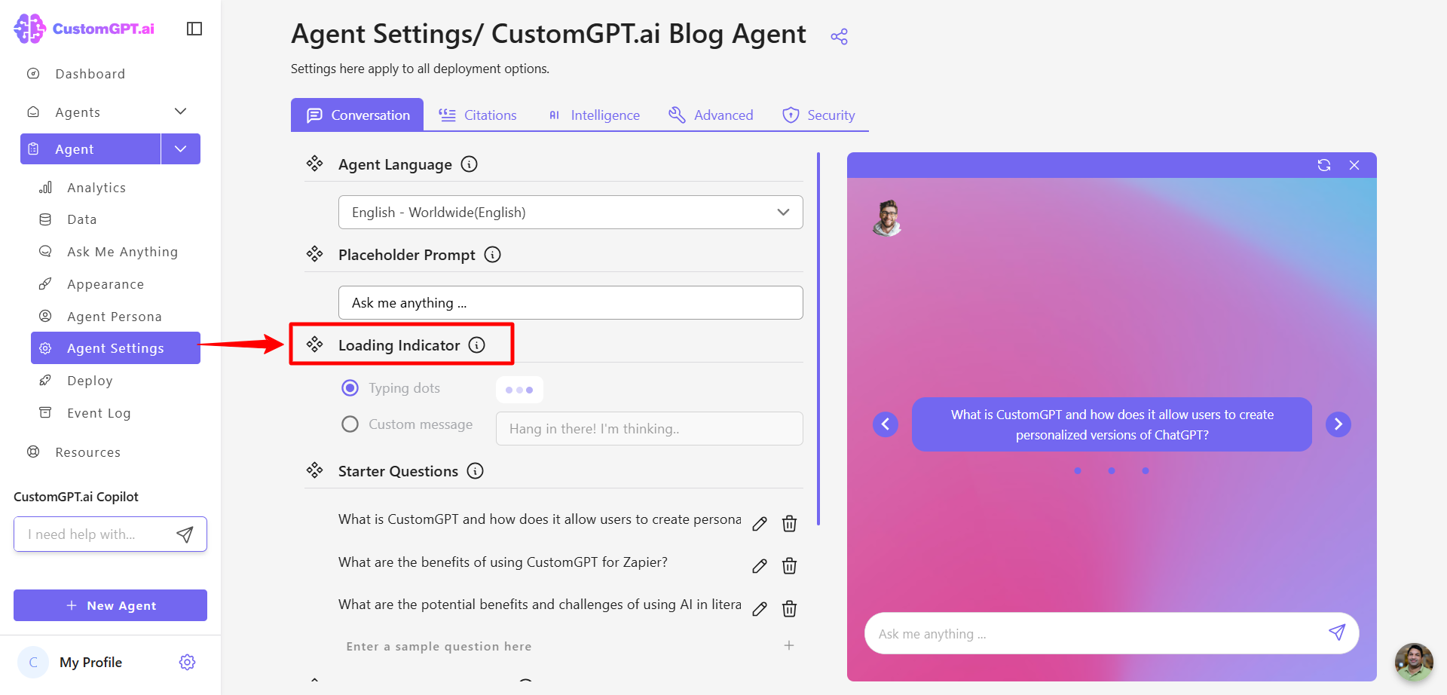Select third carousel dot in preview

tap(1146, 471)
